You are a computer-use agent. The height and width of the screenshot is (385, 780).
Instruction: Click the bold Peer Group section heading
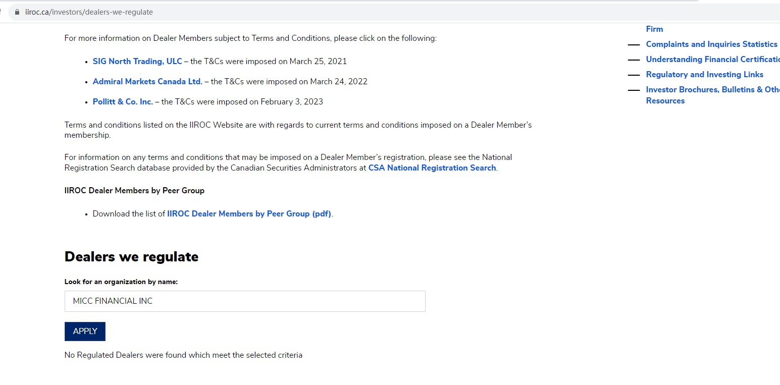134,191
